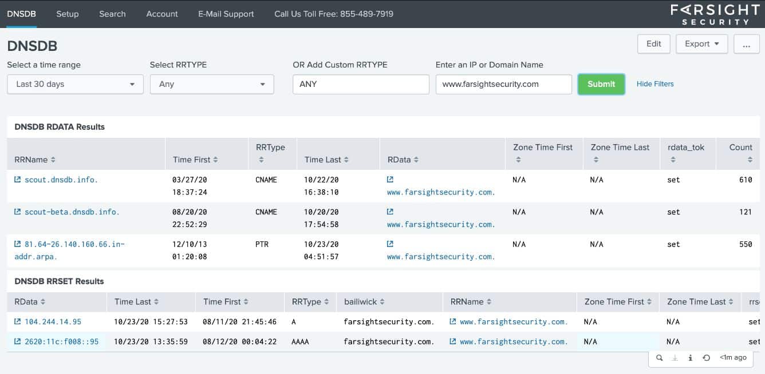
Task: Click the Count value 610
Action: [x=746, y=180]
